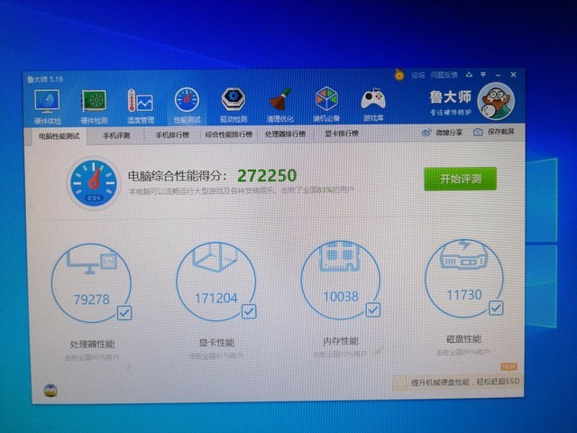The height and width of the screenshot is (433, 577).
Task: Open the 硬件检测 hardware detection icon
Action: pyautogui.click(x=94, y=106)
